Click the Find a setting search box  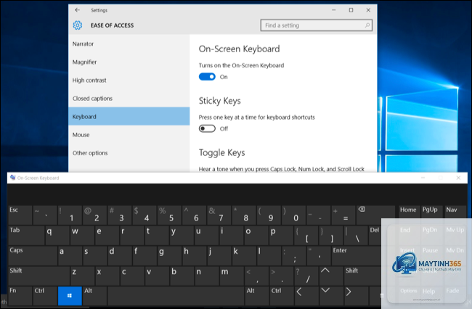(x=317, y=25)
